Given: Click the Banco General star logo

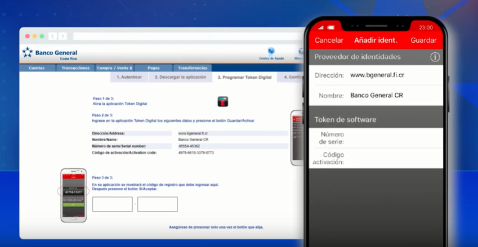Looking at the screenshot, I should (x=28, y=52).
